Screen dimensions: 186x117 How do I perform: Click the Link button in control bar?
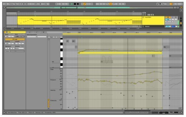(6, 4)
